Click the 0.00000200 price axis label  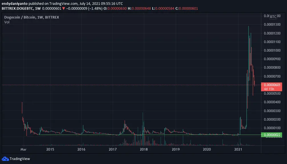coord(272,119)
